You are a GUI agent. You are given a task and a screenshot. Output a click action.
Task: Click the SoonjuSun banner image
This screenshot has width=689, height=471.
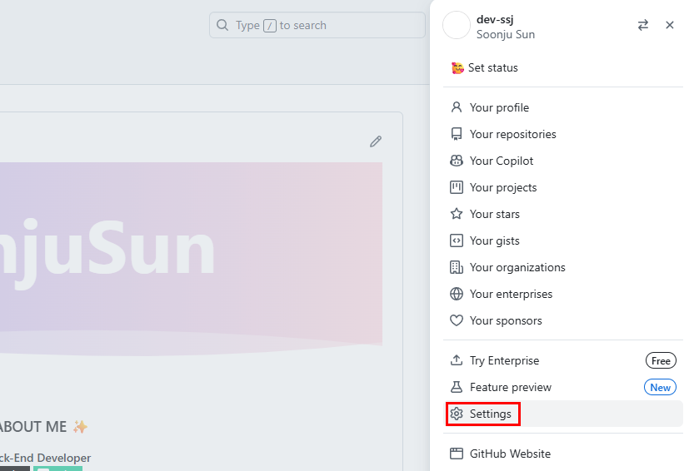191,259
